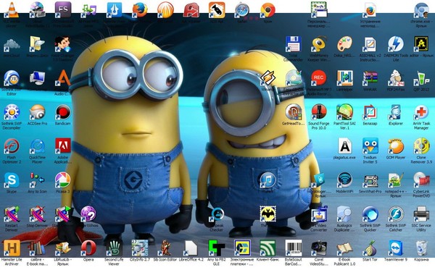435x270 pixels.
Task: Open the SSC Service Utility printer icon
Action: tap(421, 214)
